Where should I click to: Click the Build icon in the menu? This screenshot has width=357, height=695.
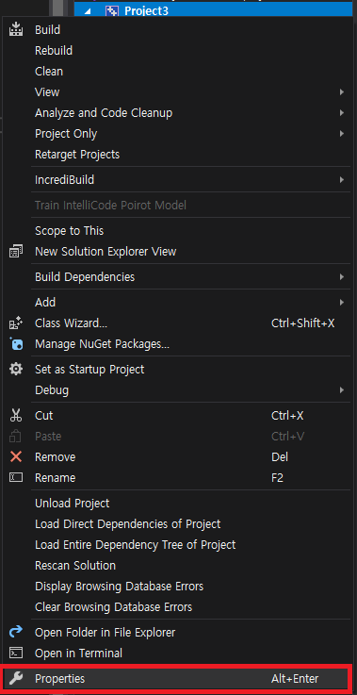tap(16, 29)
